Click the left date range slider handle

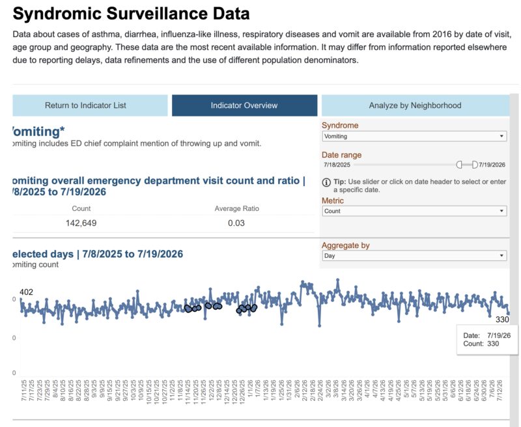coord(459,165)
